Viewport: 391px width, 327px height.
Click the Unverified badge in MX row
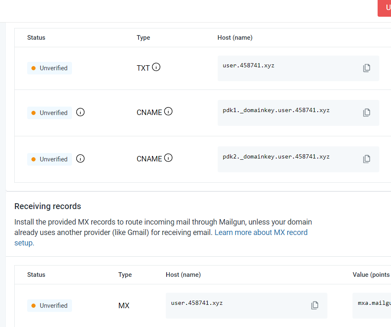[49, 306]
